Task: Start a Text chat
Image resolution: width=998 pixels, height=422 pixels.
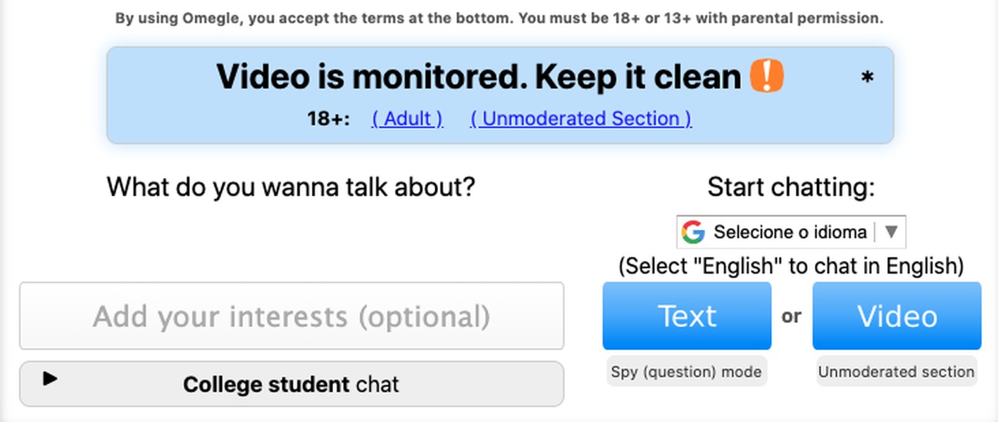Action: coord(687,316)
